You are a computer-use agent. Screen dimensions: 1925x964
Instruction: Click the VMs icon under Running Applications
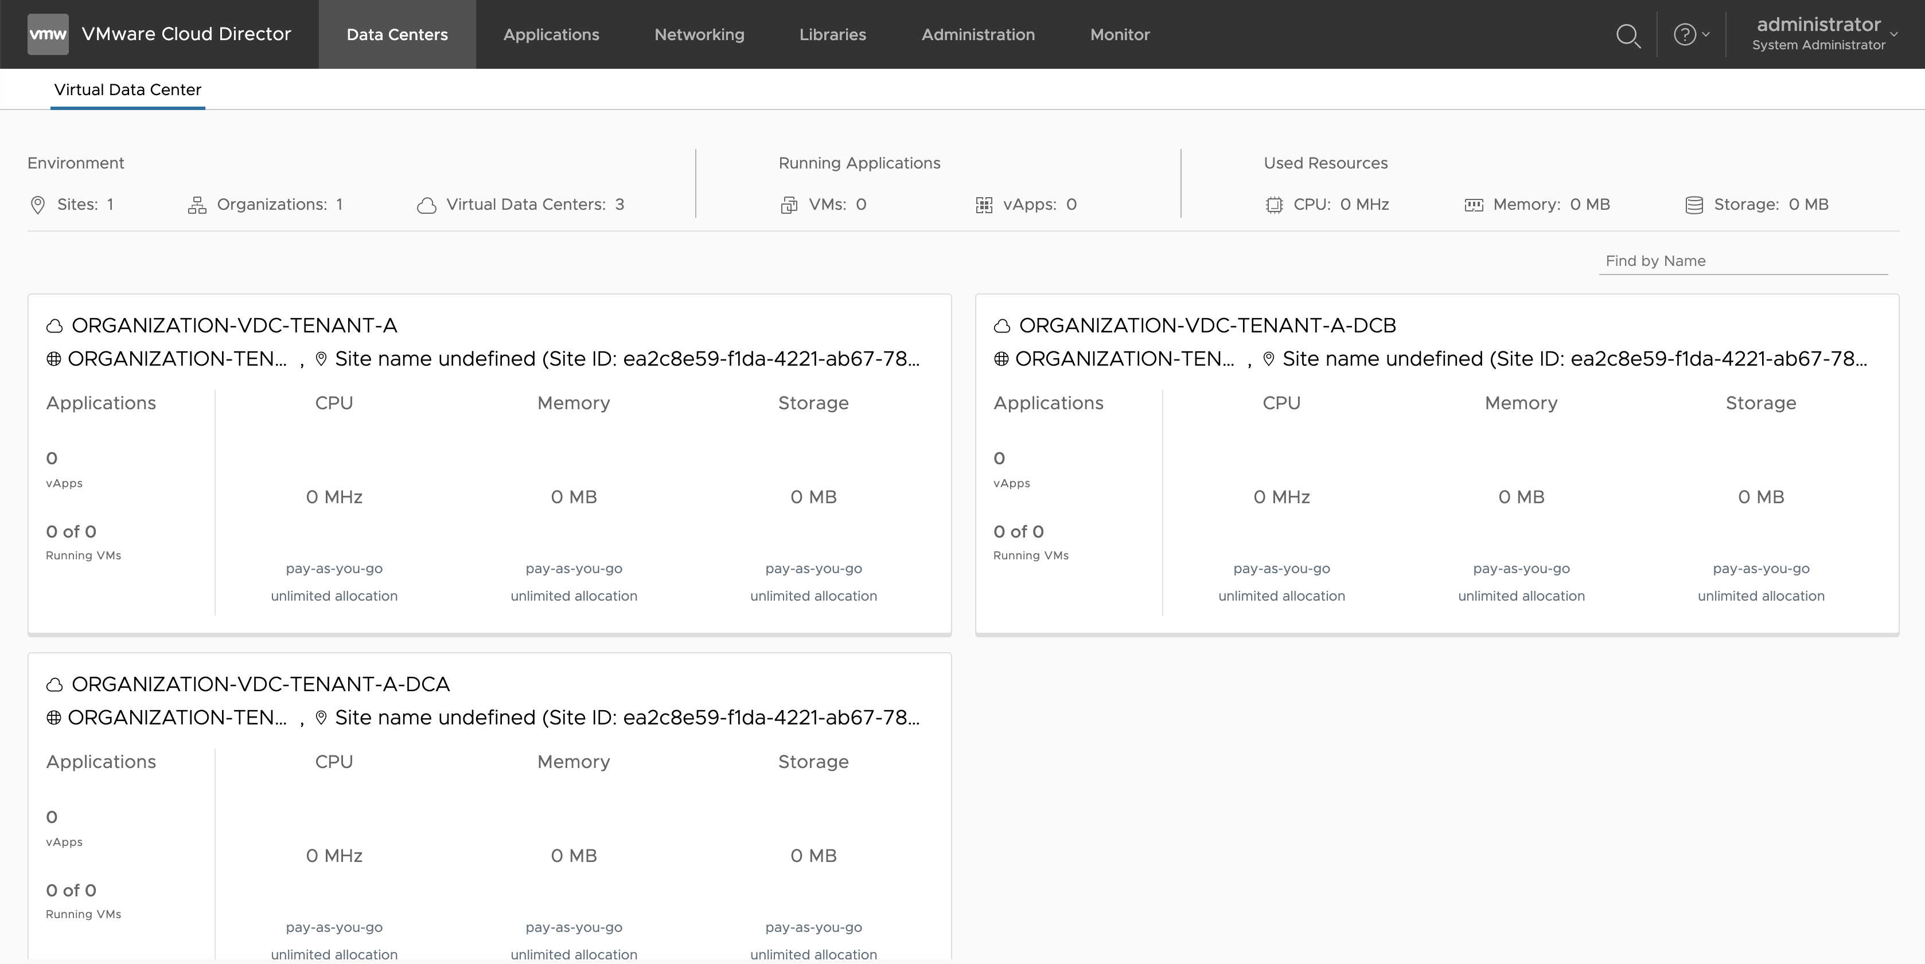(789, 205)
